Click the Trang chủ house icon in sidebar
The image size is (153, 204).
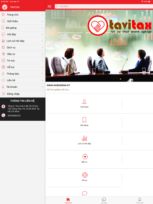pos(3,15)
